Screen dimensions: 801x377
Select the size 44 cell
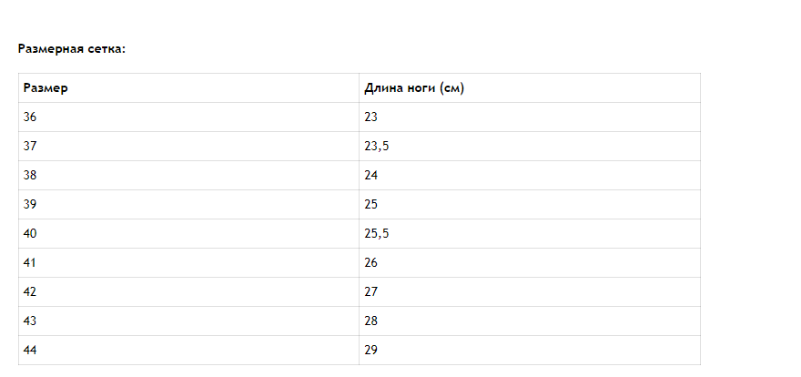point(32,351)
